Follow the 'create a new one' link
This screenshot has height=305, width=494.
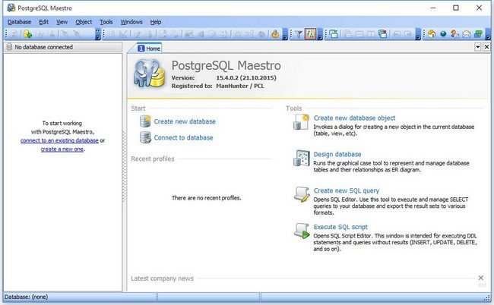62,149
